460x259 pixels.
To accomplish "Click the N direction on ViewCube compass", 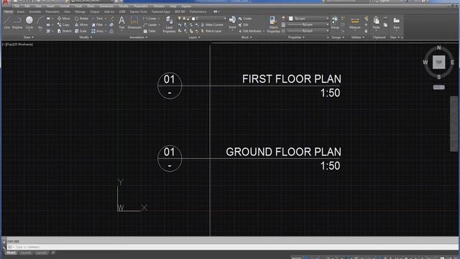I will 438,47.
